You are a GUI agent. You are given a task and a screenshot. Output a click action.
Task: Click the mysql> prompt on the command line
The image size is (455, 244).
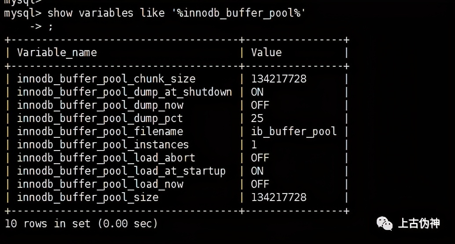click(23, 13)
